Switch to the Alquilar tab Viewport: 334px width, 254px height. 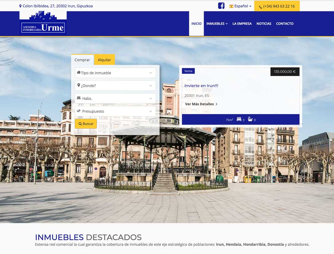pos(104,59)
